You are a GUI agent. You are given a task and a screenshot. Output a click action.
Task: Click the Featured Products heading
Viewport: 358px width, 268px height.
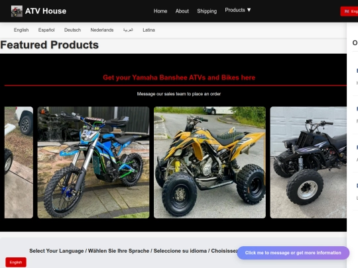coord(50,45)
